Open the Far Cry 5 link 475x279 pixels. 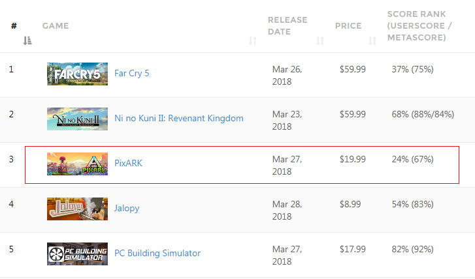[132, 73]
